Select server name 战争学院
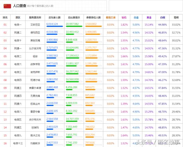This screenshot has height=147, width=183. click(35, 64)
